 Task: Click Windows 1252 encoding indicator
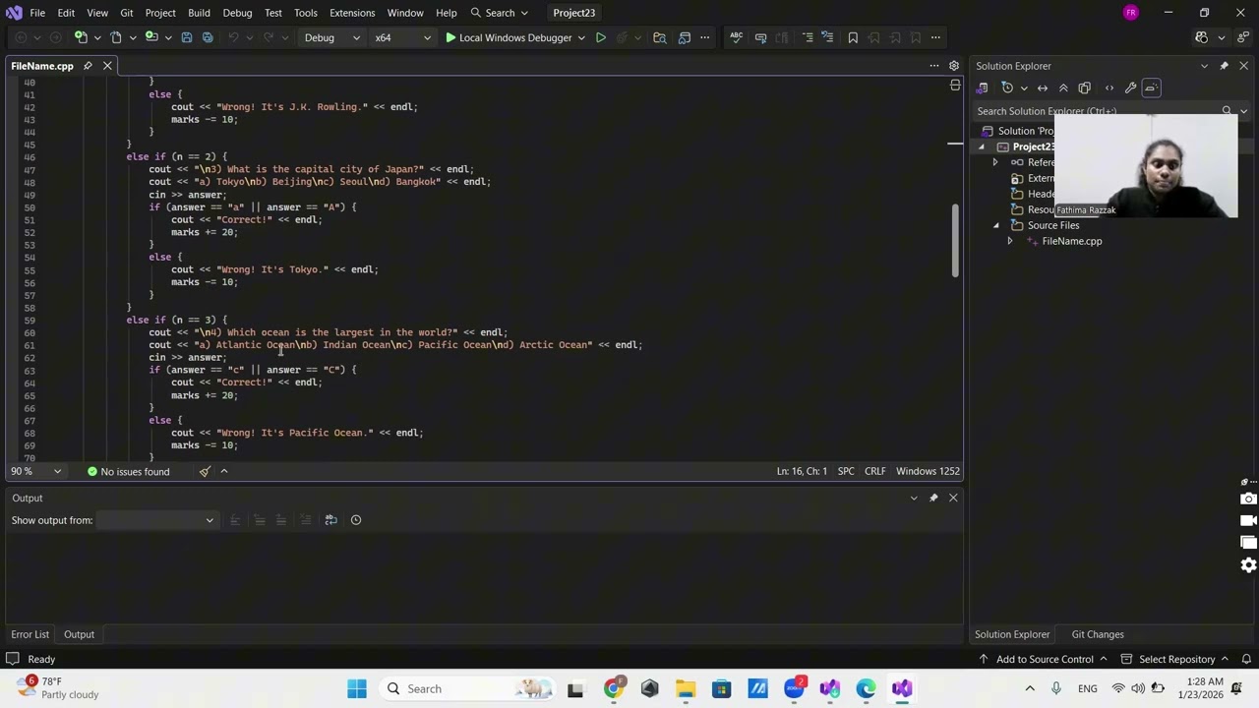tap(928, 472)
